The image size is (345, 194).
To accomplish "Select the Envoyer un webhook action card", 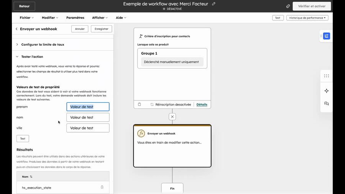I will pyautogui.click(x=172, y=146).
